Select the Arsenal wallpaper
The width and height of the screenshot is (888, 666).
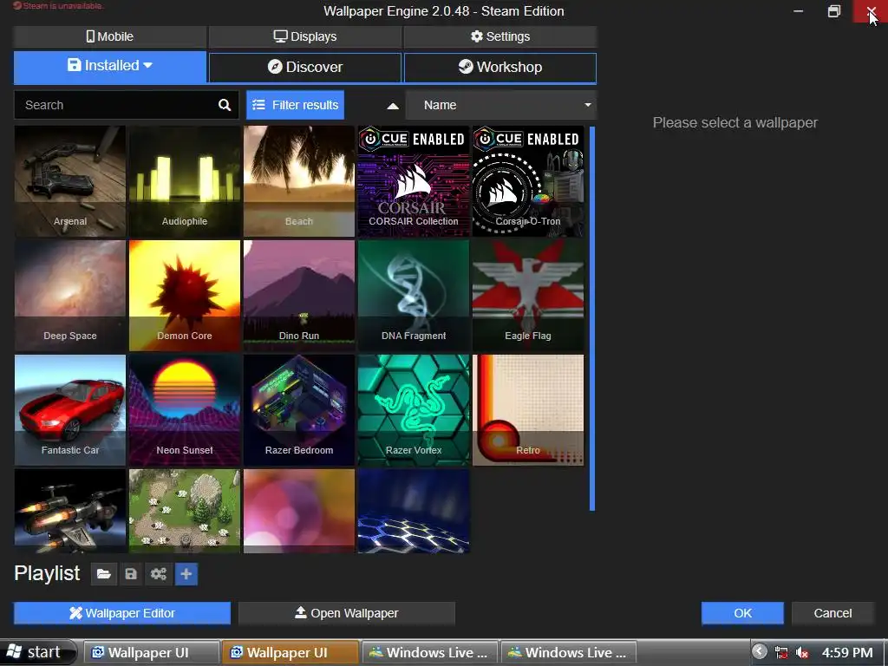coord(70,181)
